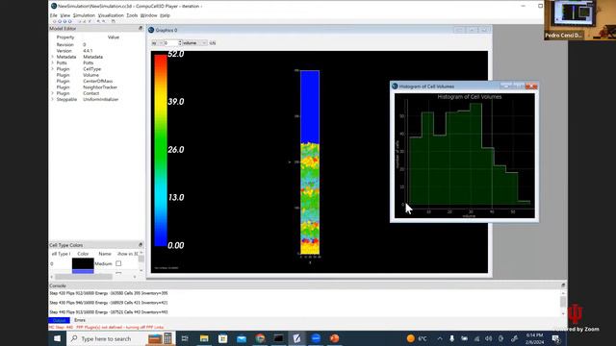The height and width of the screenshot is (346, 616).
Task: Float the Console panel
Action: pyautogui.click(x=563, y=285)
